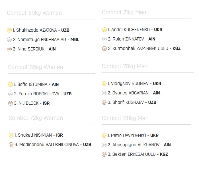
Task: Click gold medal icon beside Sofia ISTOMINA
Action: click(11, 84)
